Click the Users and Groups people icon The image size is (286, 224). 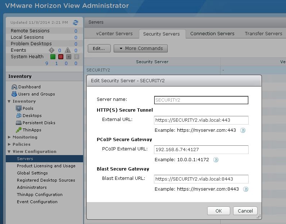click(14, 94)
